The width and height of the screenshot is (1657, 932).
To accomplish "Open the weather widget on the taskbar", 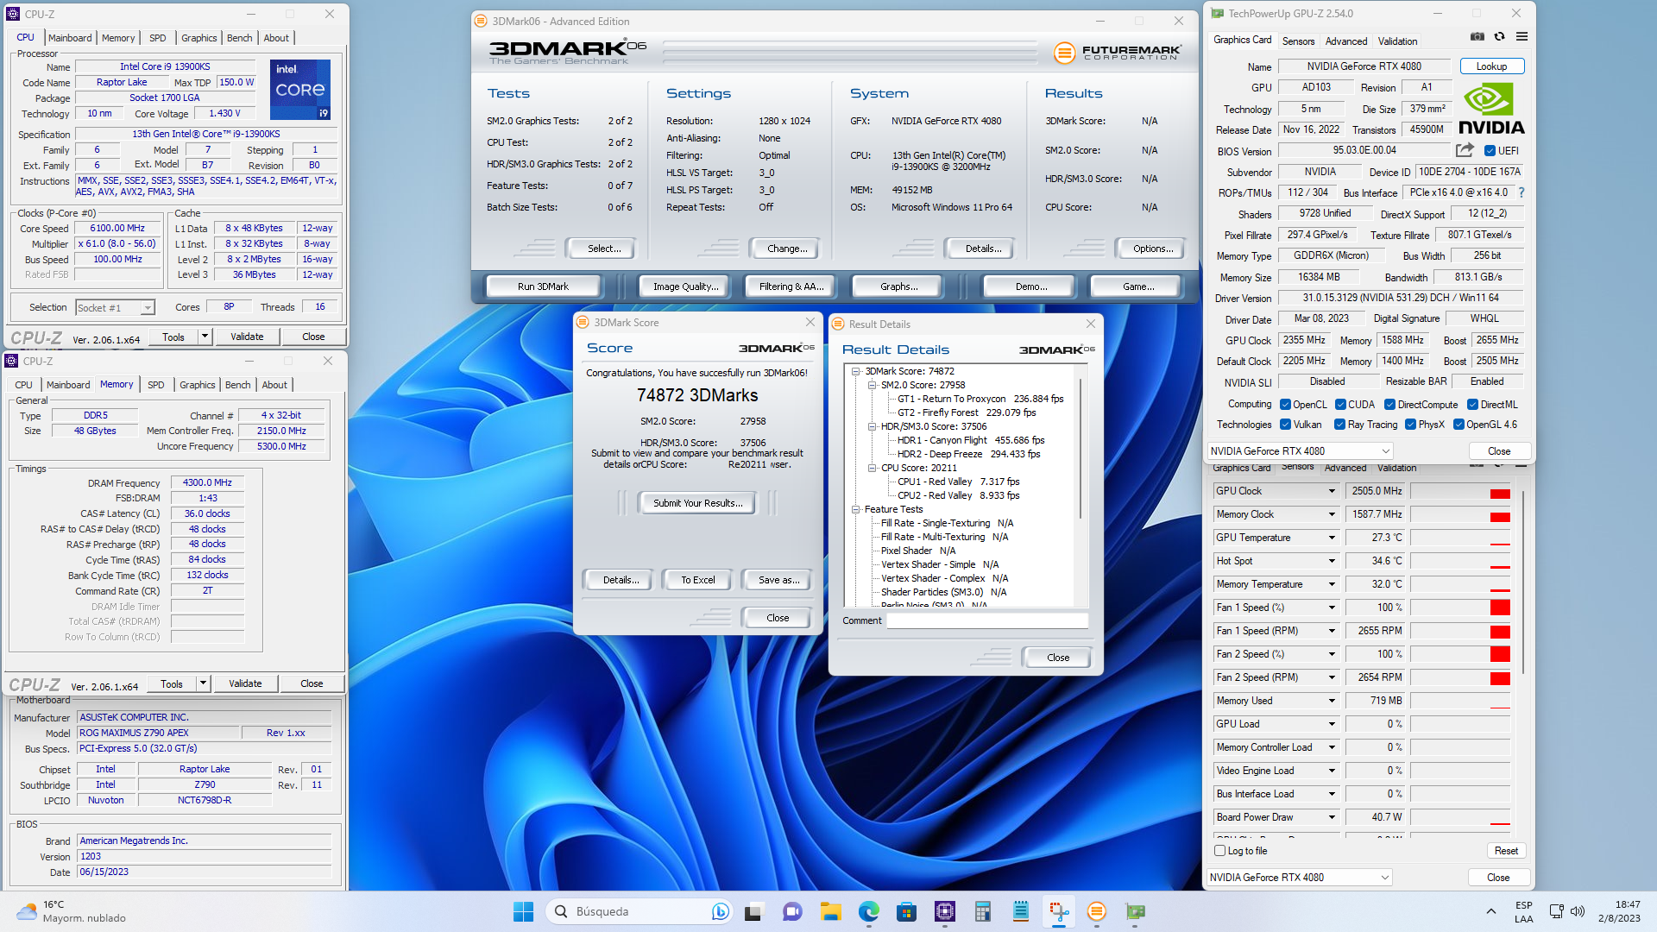I will coord(72,911).
